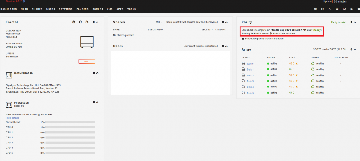Click SMART thumbs-up for Disk 2

click(x=313, y=75)
